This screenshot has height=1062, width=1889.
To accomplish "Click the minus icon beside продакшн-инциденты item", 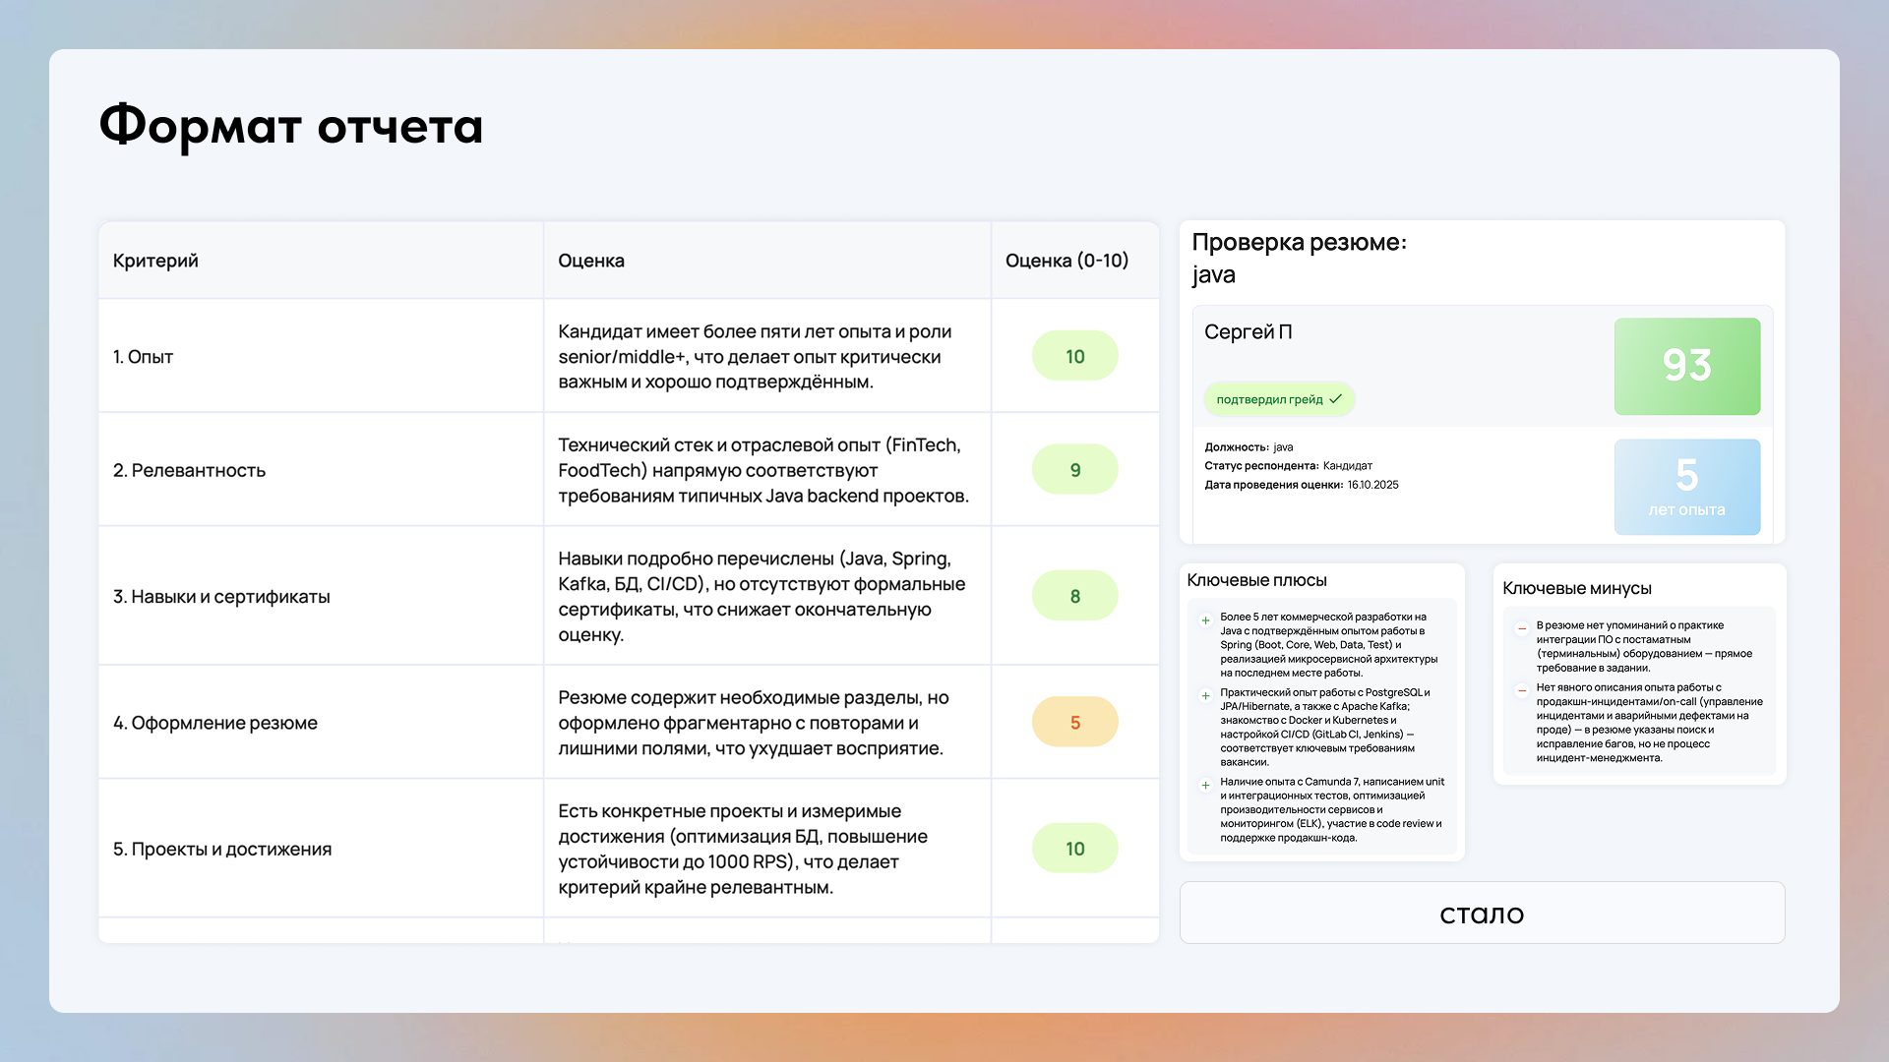I will tap(1521, 691).
